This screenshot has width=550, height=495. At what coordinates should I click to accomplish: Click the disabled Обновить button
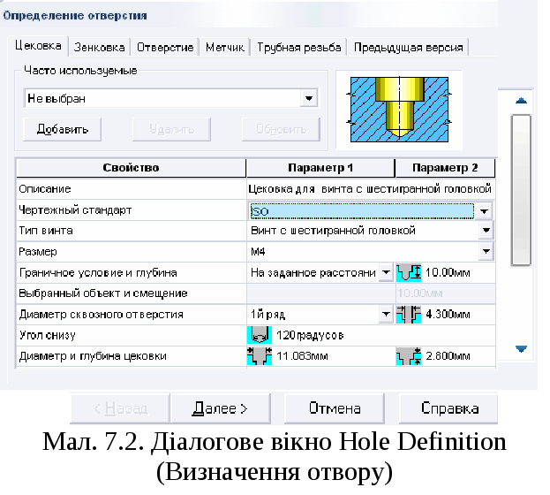coord(281,130)
